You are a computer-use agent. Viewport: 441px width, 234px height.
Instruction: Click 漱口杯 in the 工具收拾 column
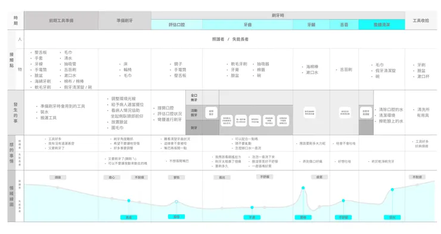[x=423, y=76]
